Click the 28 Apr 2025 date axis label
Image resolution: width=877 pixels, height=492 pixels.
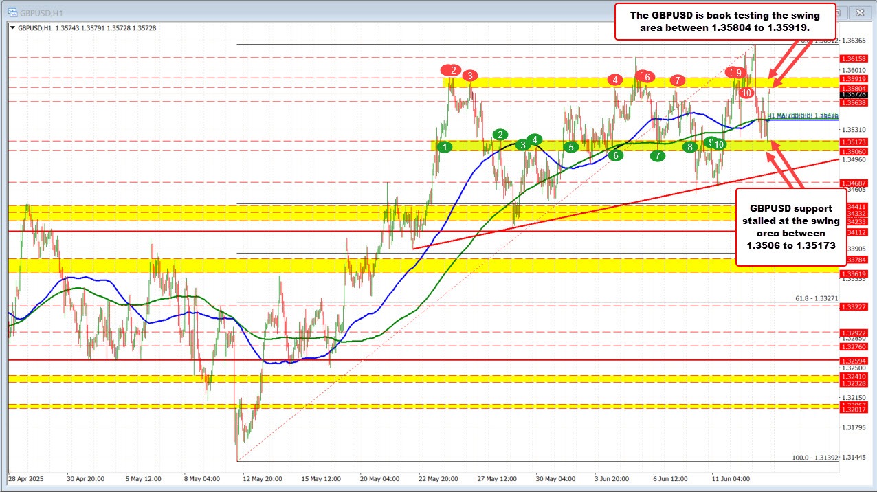tap(27, 479)
